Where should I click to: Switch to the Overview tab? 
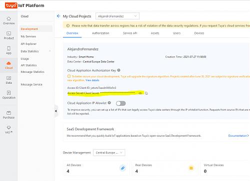[x=72, y=33]
